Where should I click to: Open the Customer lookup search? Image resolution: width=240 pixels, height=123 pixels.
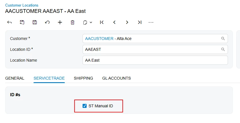tap(223, 39)
